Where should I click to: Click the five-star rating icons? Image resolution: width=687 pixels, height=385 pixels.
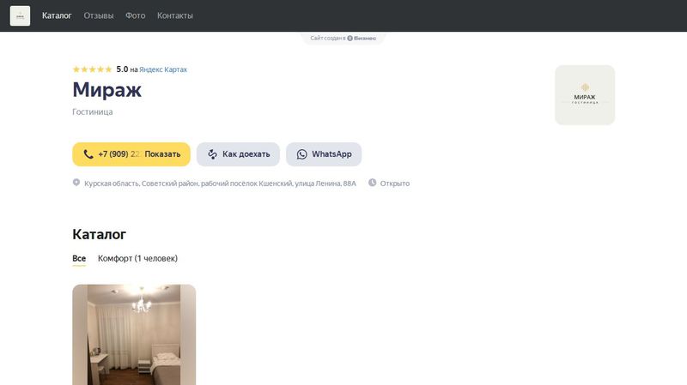[92, 69]
